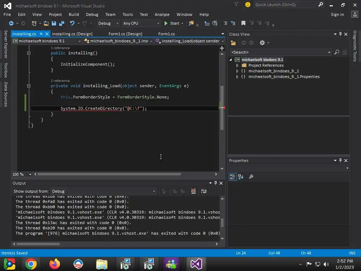Image resolution: width=361 pixels, height=271 pixels.
Task: Collapse the installing_Load method outline
Action: (29, 86)
